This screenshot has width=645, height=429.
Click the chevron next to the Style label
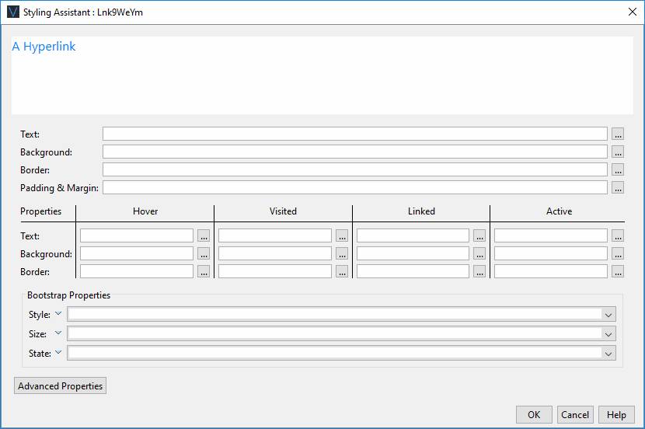(x=58, y=314)
